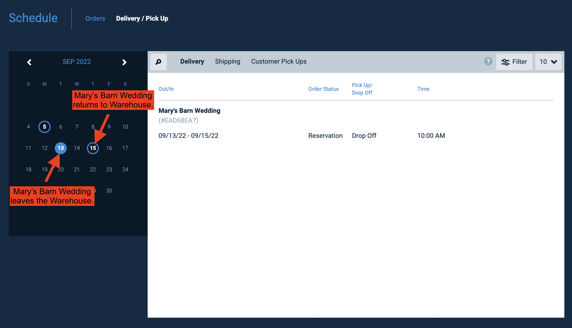This screenshot has height=328, width=572.
Task: Select September 5 on the calendar
Action: 44,127
